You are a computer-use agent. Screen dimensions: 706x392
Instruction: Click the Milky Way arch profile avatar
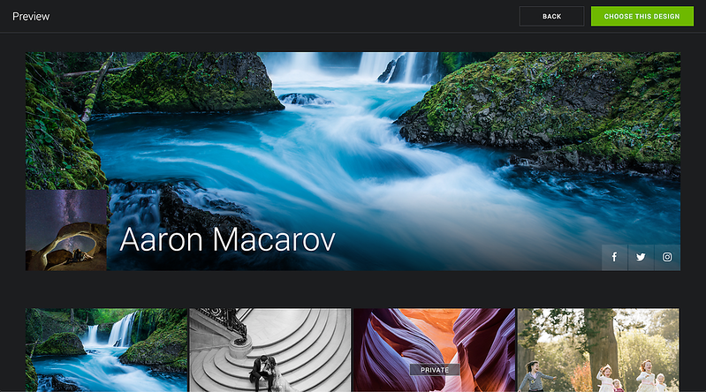click(66, 230)
